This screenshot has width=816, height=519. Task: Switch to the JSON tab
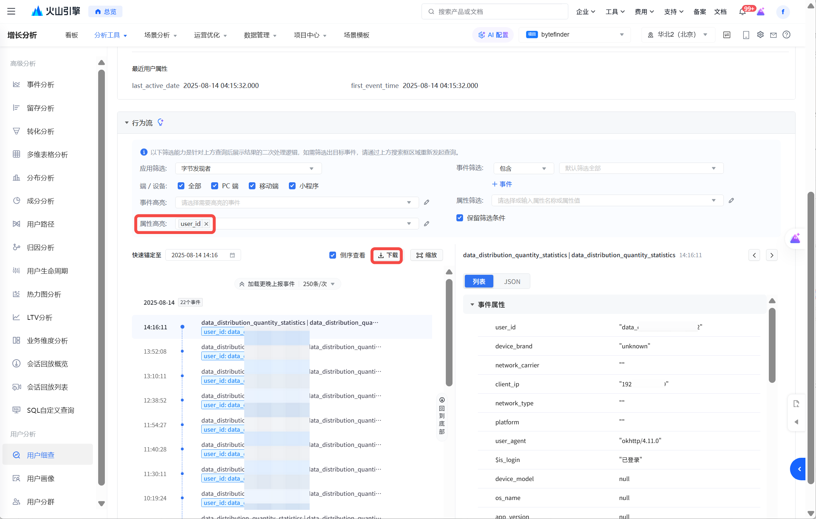coord(512,281)
